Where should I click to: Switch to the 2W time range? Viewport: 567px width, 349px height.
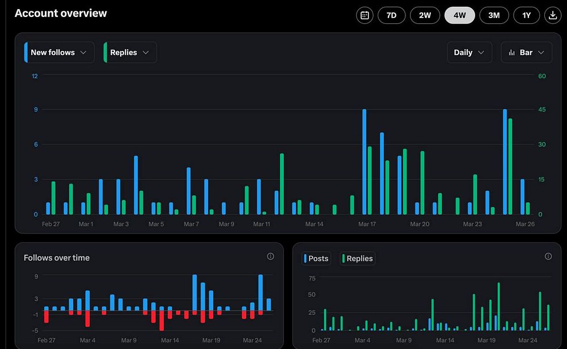425,15
